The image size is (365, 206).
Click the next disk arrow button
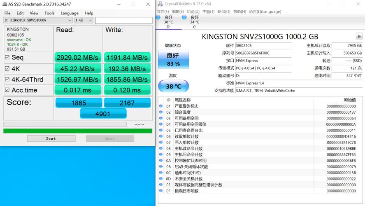pos(359,36)
